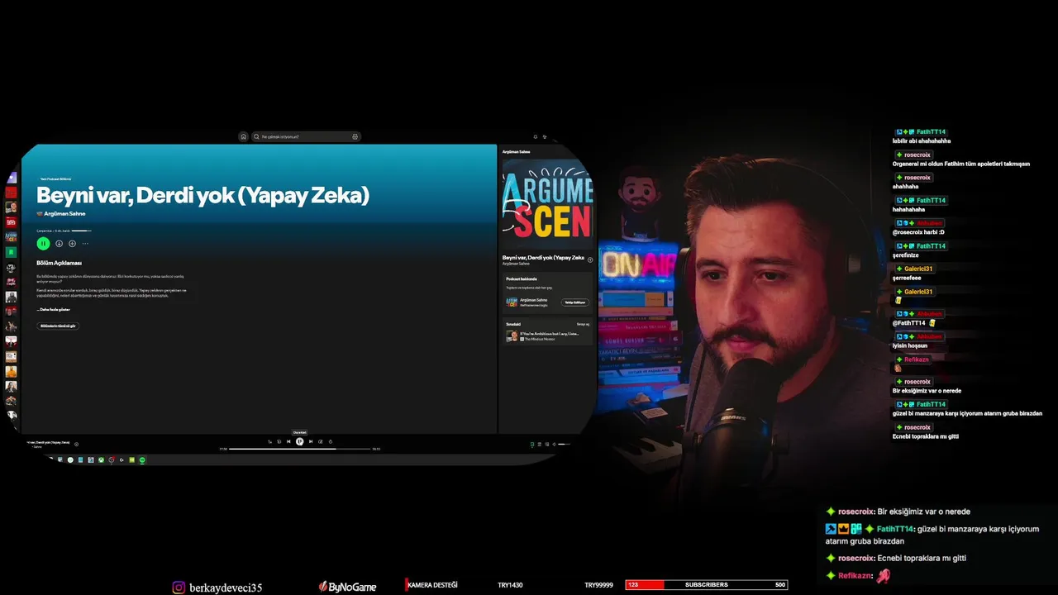Download the episode with the arrow icon
Viewport: 1058px width, 595px height.
[60, 244]
